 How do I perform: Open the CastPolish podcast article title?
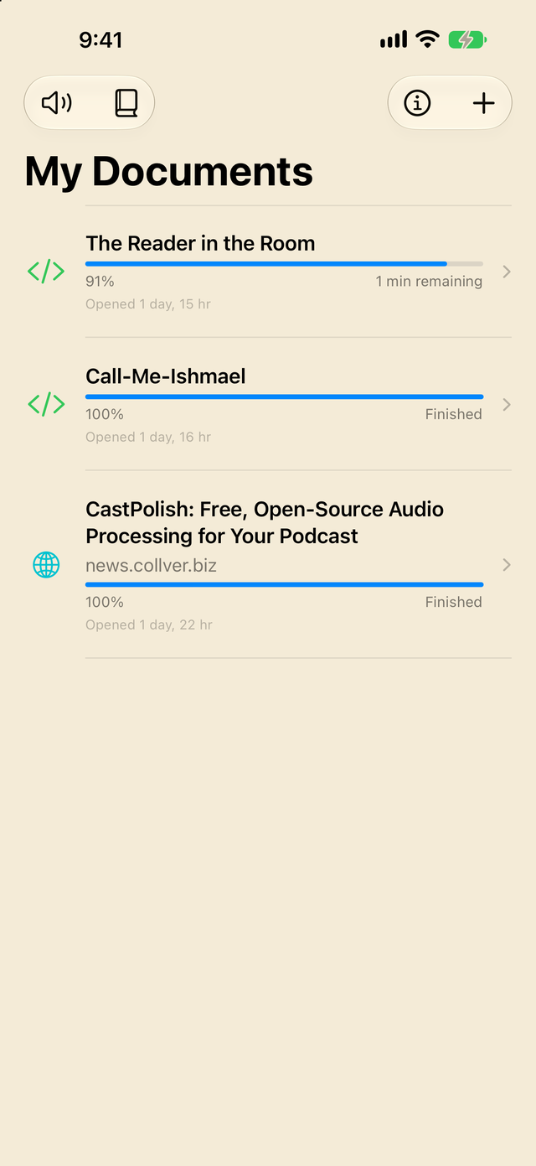[265, 522]
